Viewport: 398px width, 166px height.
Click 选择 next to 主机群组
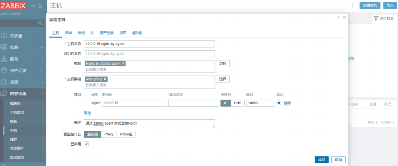click(x=222, y=79)
